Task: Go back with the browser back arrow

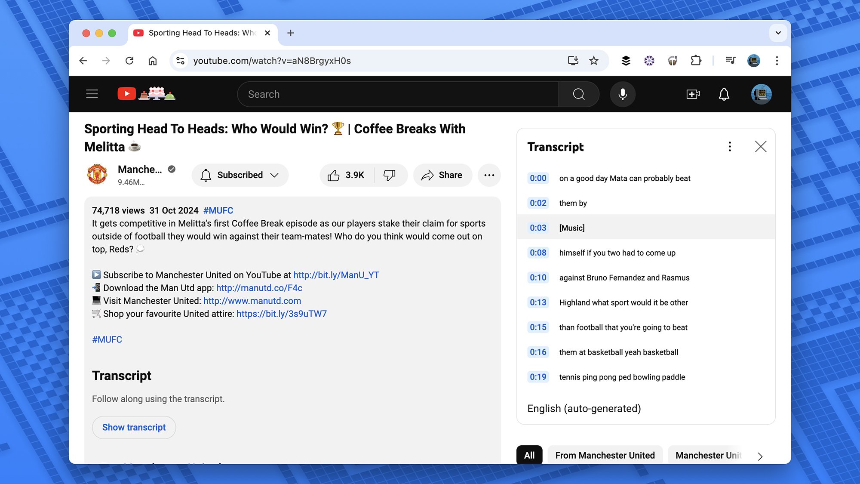Action: [83, 61]
